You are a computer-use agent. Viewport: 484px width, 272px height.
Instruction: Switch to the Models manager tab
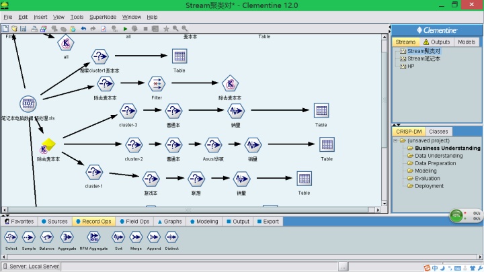click(x=467, y=42)
